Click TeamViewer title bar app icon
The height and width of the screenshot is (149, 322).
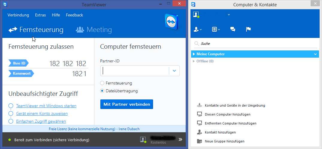pyautogui.click(x=6, y=4)
